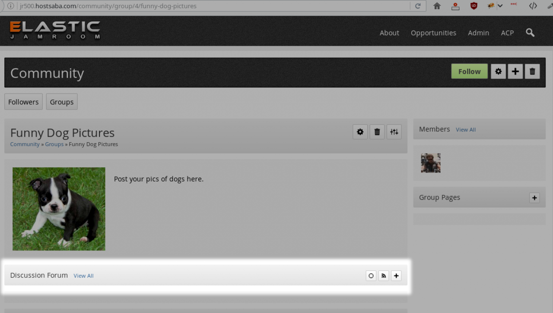This screenshot has width=553, height=313.
Task: Show site information icon in address bar
Action: point(10,6)
